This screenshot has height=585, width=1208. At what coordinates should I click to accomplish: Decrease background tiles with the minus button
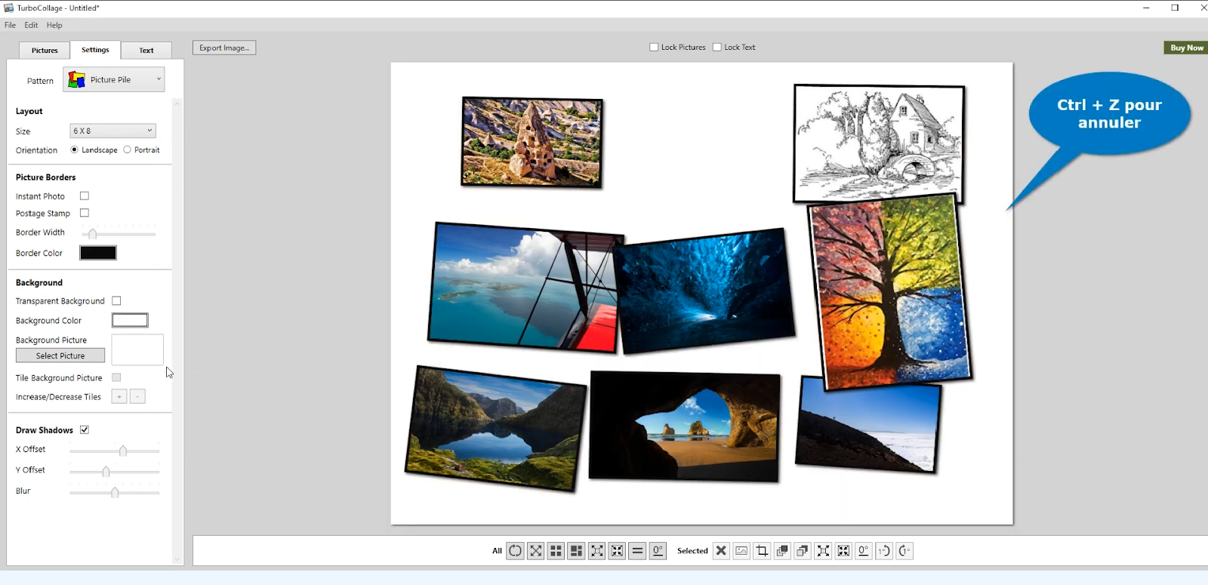pyautogui.click(x=137, y=397)
